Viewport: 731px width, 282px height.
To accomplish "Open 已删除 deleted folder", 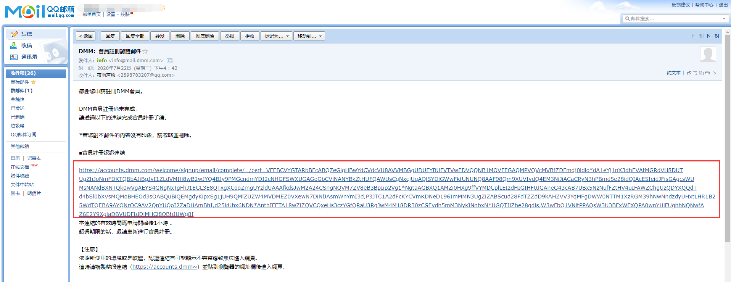I will 18,117.
